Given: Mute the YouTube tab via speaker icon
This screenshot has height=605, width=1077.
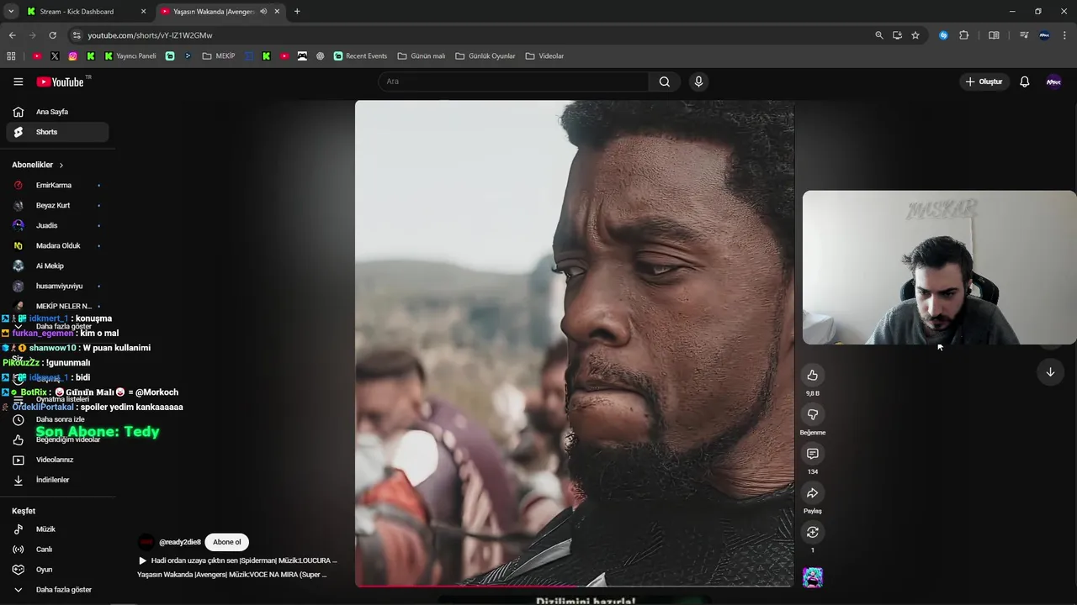Looking at the screenshot, I should [263, 12].
